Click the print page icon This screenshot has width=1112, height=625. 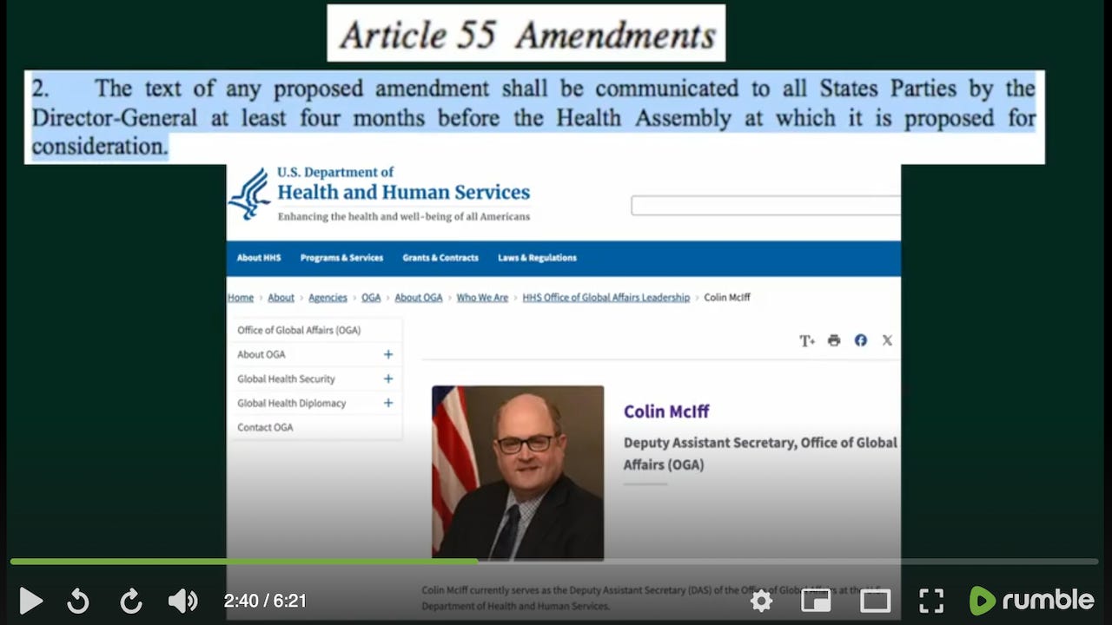pyautogui.click(x=834, y=340)
